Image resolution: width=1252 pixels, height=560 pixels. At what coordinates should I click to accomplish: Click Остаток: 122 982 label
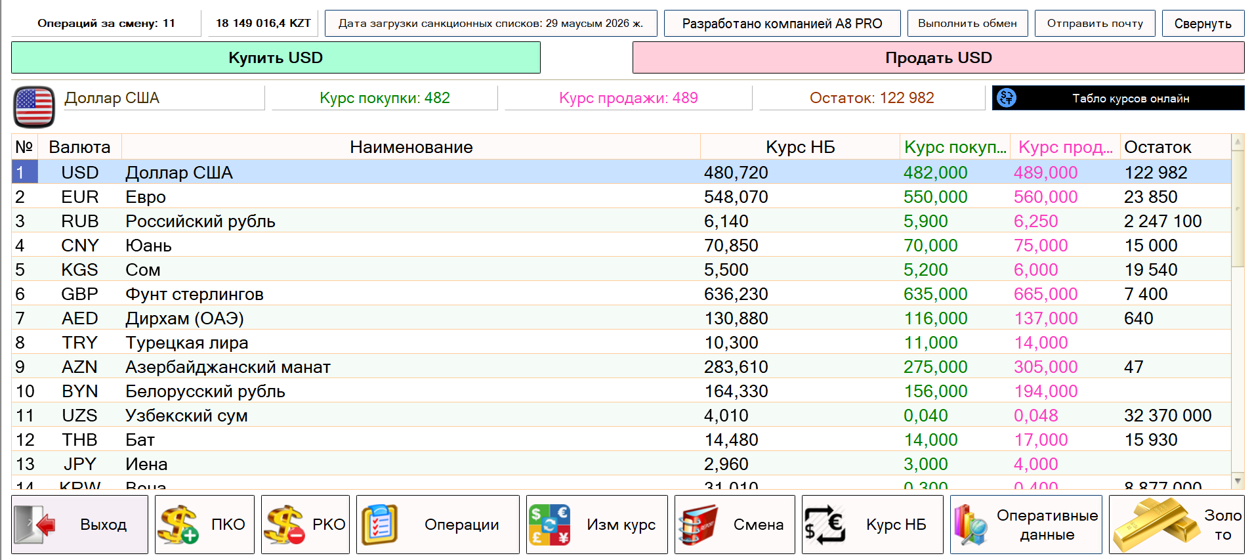(871, 98)
